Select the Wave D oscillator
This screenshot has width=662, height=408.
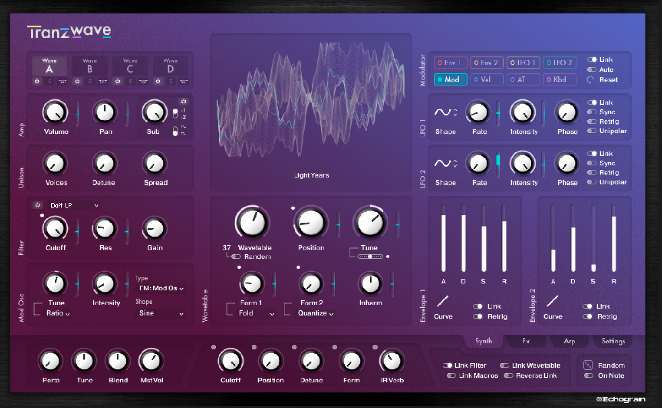click(170, 66)
